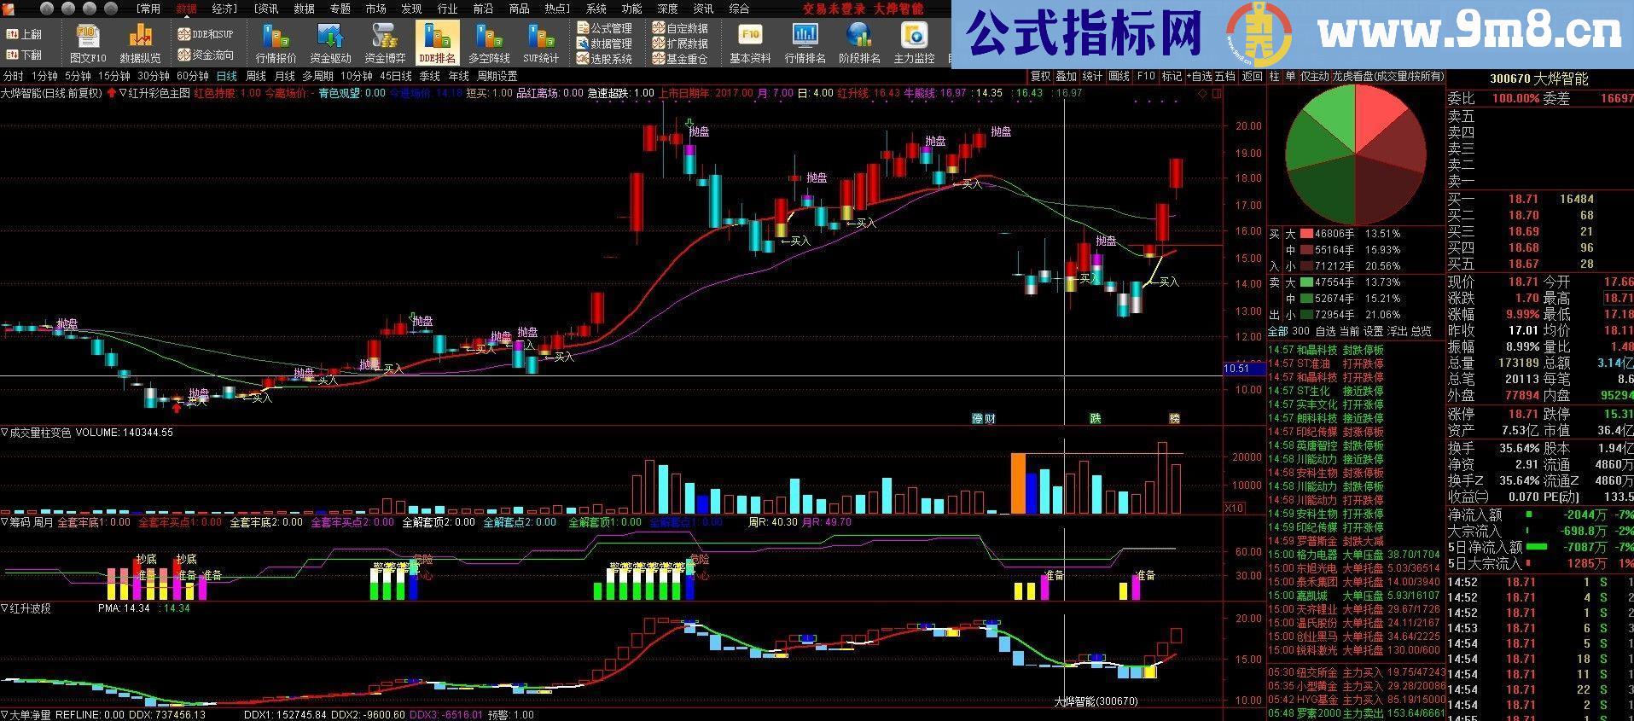Toggle the 仅主动 filter
The width and height of the screenshot is (1634, 721).
coord(1314,76)
